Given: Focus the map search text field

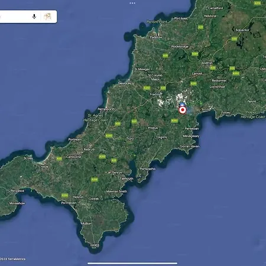Looking at the screenshot, I should (15, 17).
